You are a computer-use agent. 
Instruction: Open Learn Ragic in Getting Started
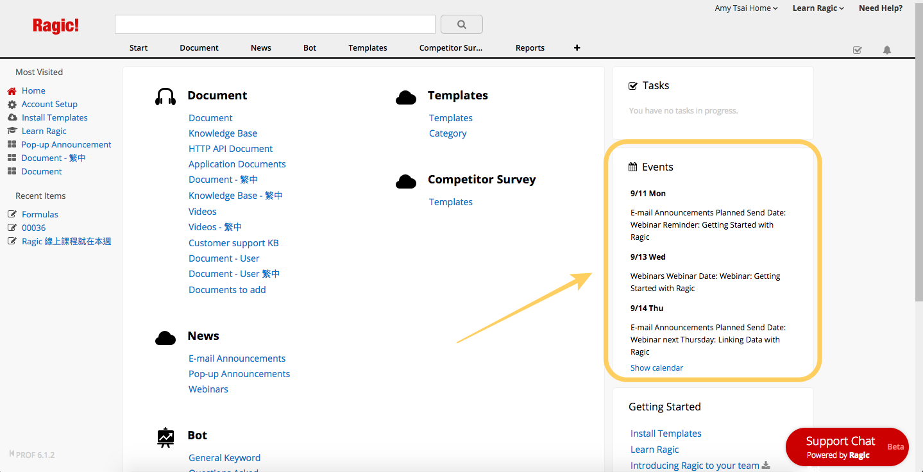(654, 450)
